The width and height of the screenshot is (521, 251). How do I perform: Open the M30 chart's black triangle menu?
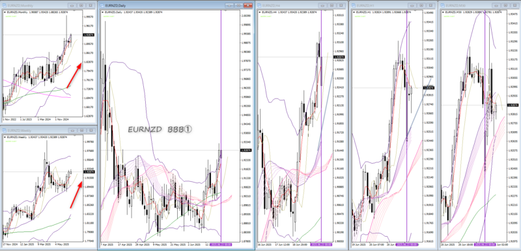click(x=443, y=12)
